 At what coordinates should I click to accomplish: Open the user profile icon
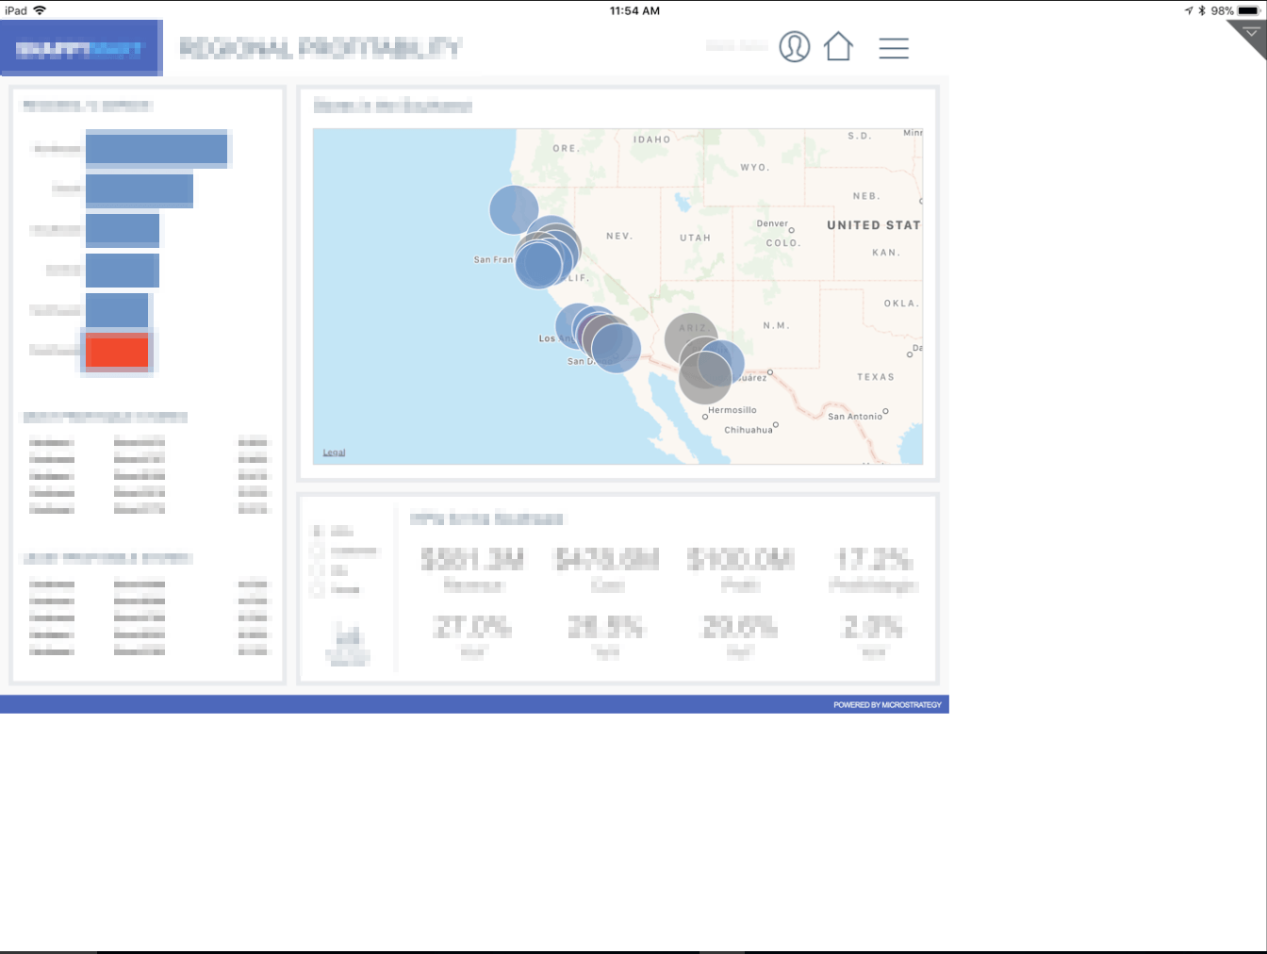click(x=795, y=46)
